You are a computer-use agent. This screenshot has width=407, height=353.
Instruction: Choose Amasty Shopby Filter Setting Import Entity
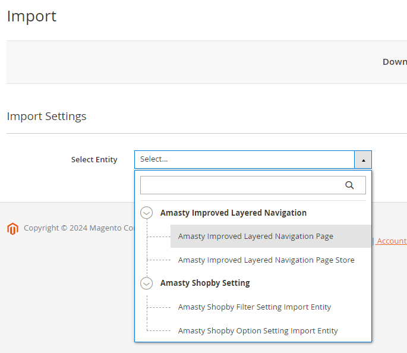point(270,307)
